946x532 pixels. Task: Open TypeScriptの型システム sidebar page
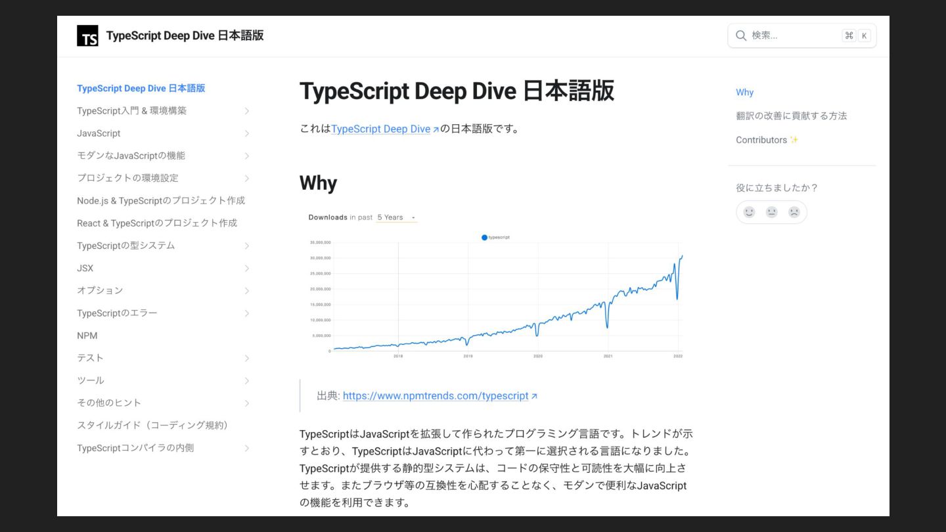click(x=126, y=246)
